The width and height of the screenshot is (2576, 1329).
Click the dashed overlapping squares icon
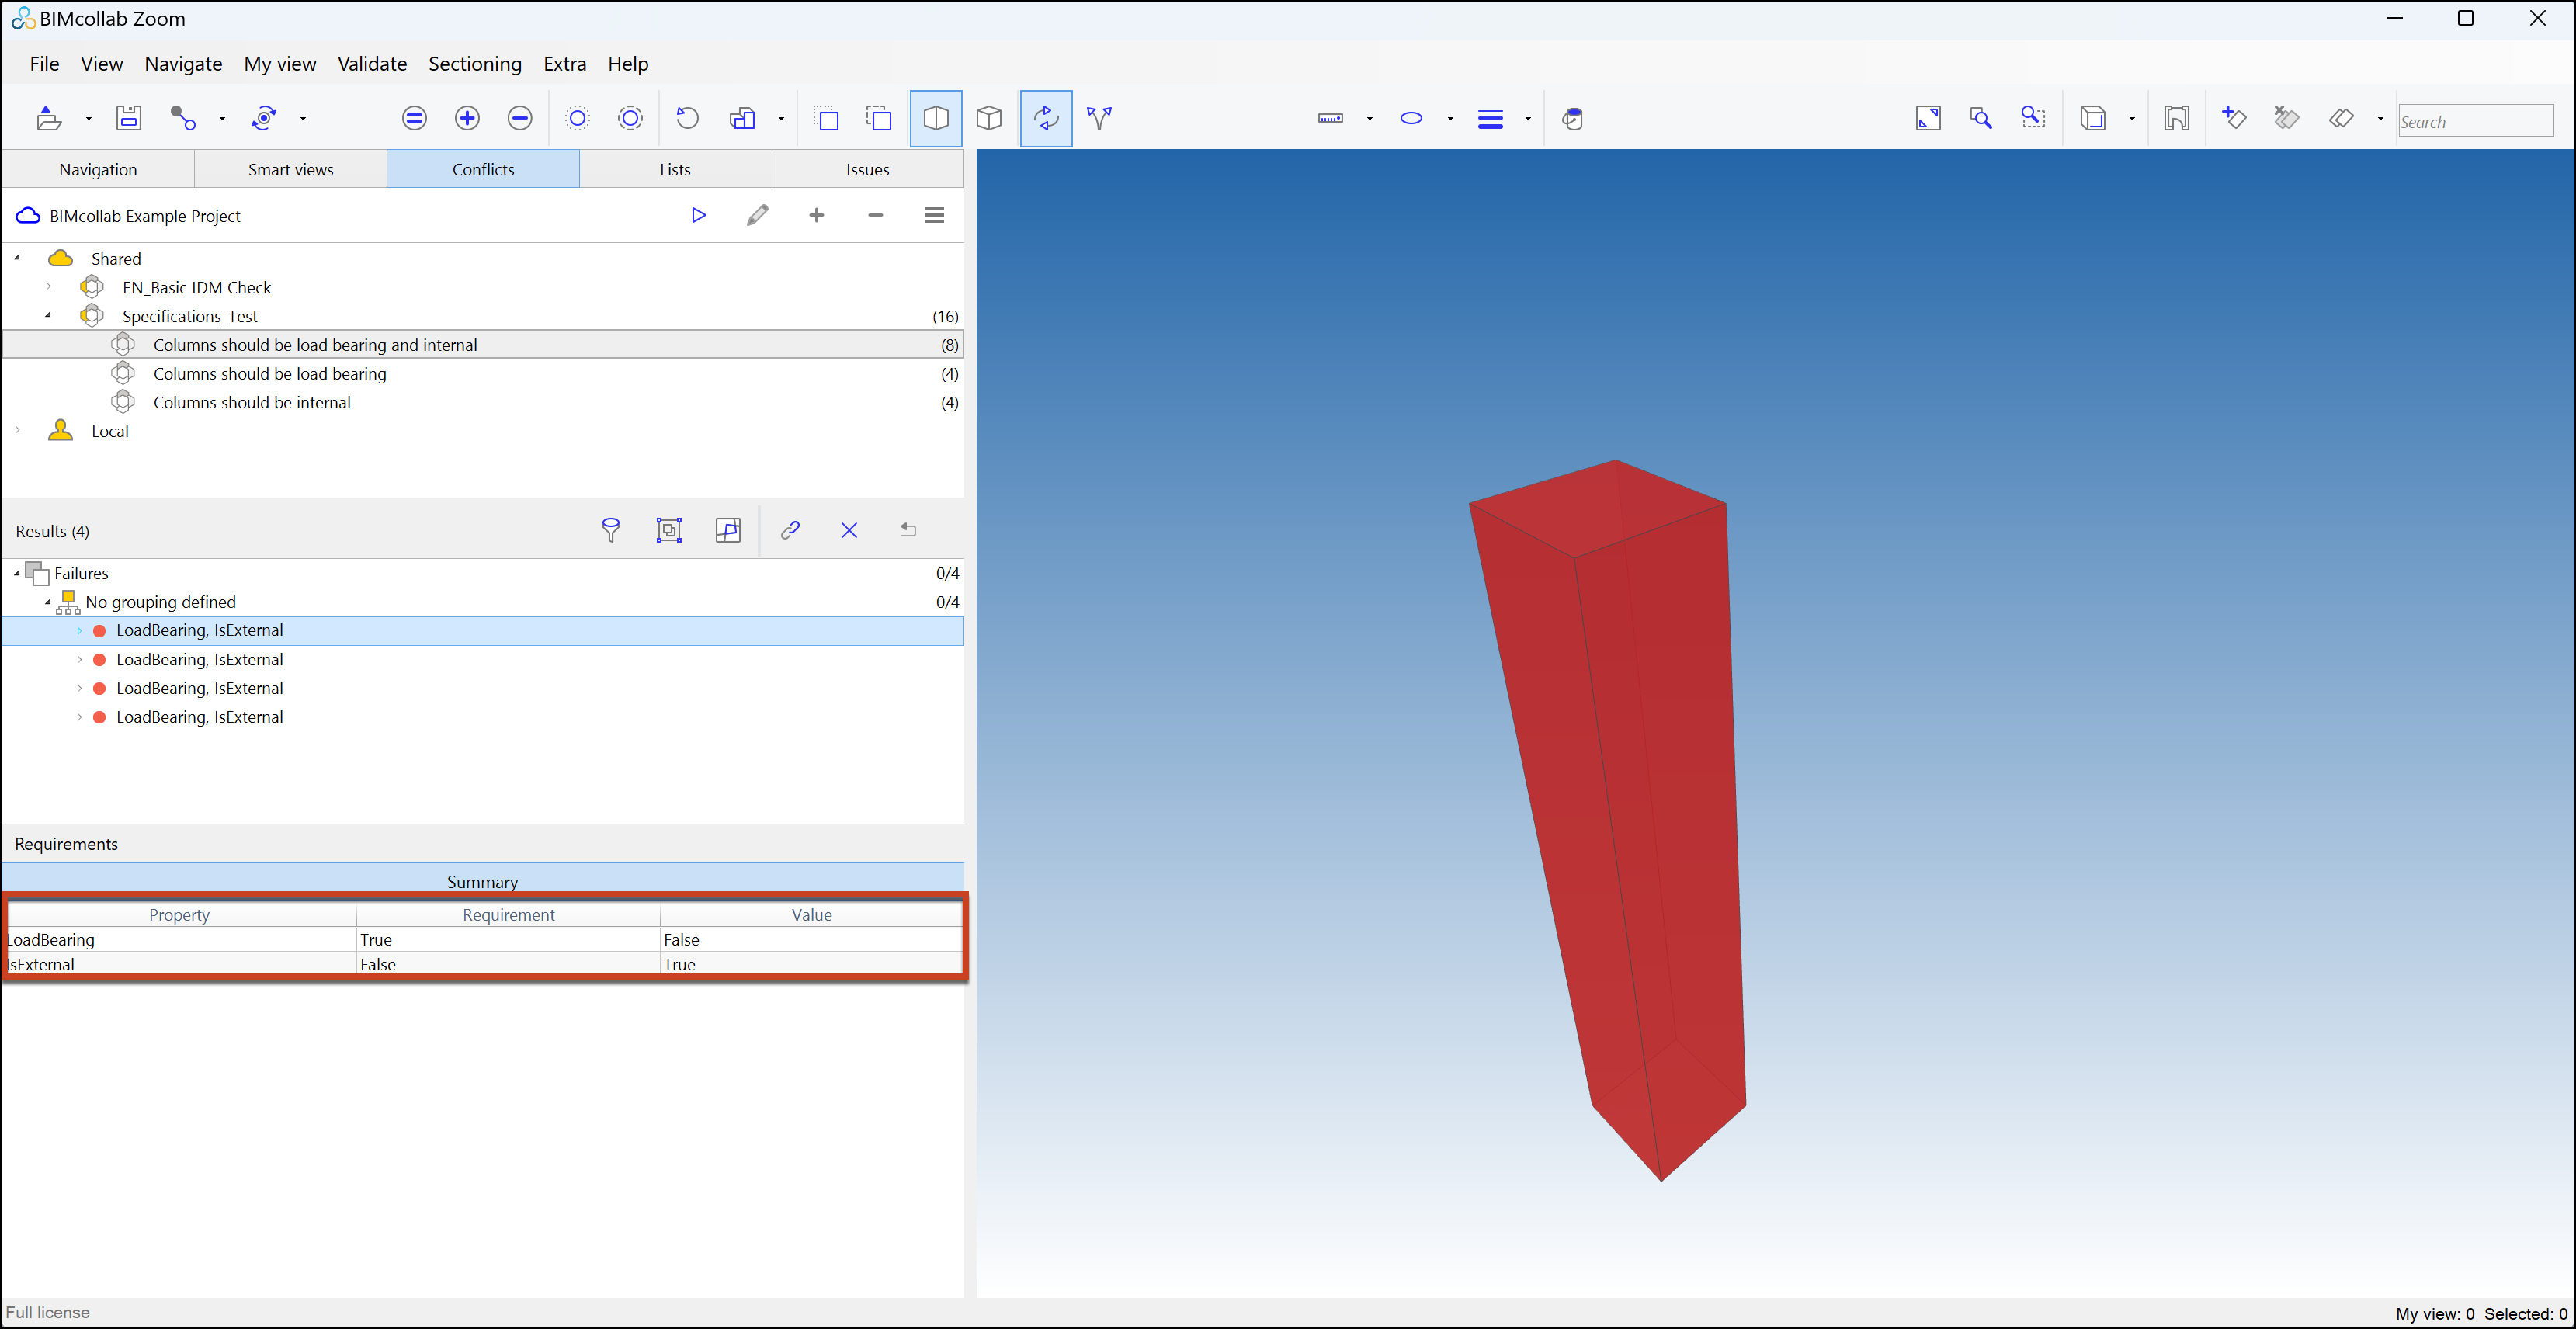click(x=879, y=118)
